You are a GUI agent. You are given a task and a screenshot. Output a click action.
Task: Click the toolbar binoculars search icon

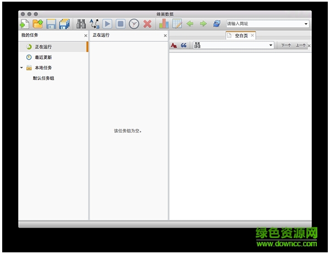[x=81, y=24]
